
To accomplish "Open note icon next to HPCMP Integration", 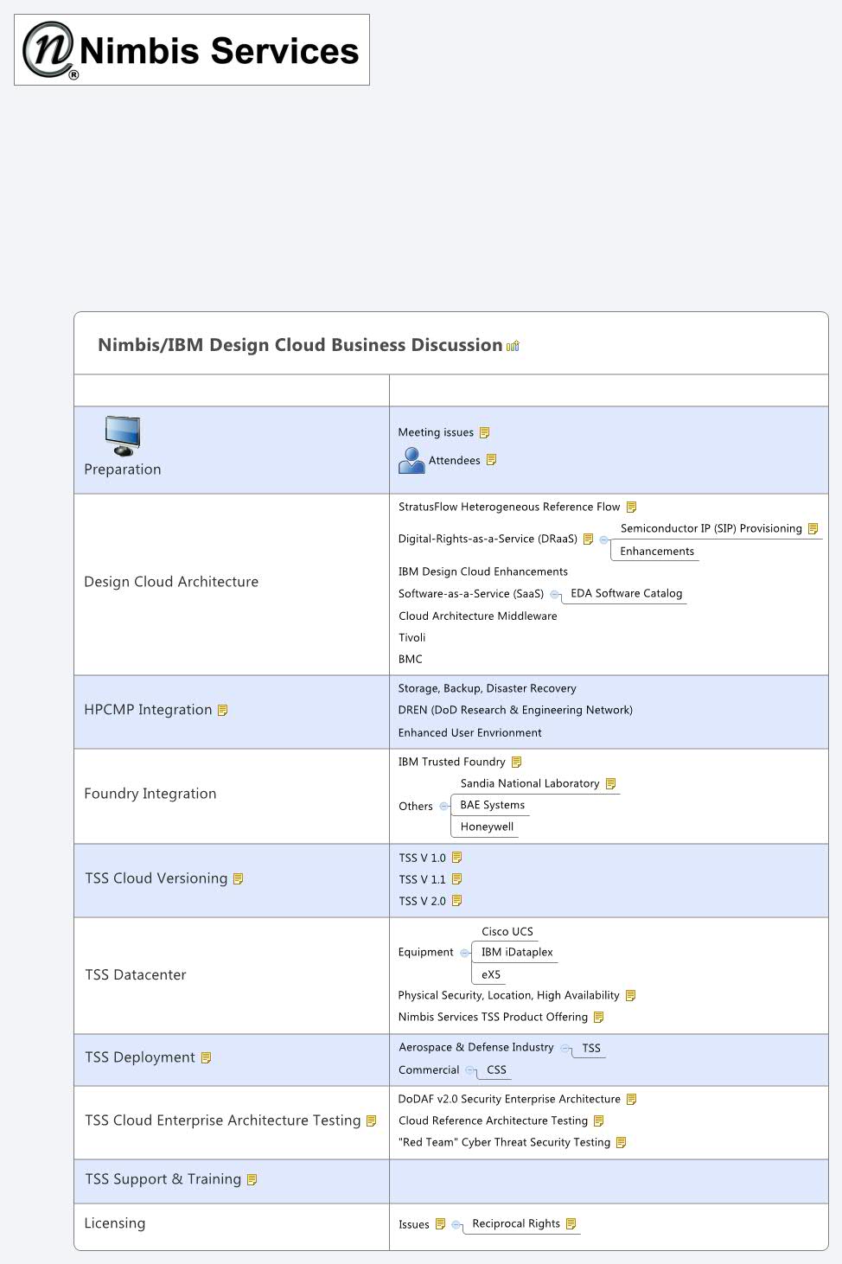I will 222,710.
